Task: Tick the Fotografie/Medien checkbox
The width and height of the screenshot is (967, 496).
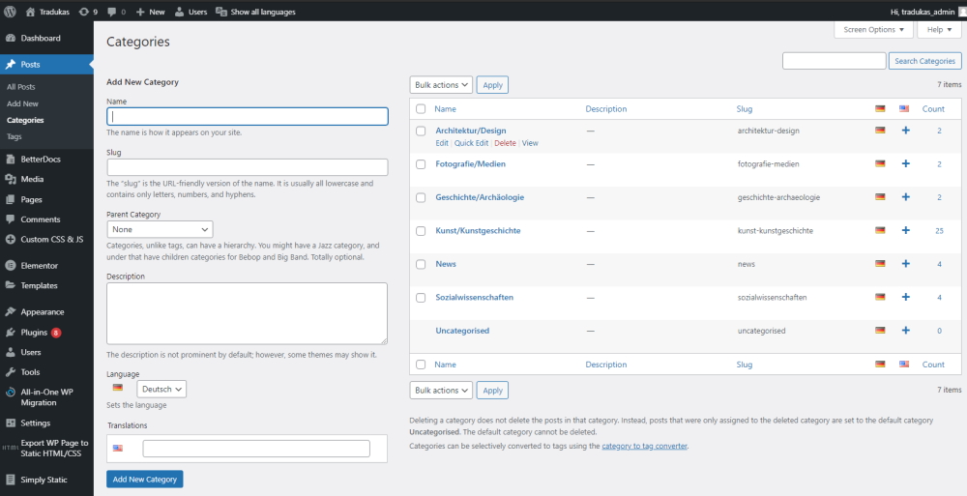Action: click(x=421, y=164)
